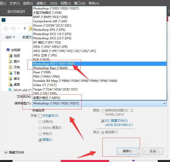The height and width of the screenshot is (162, 170).
Task: Uncheck ICC 配置文件(C) checkbox
Action: [103, 121]
